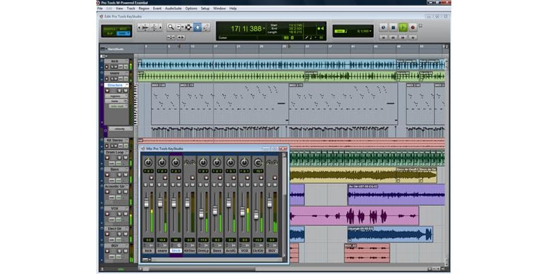Click the Record transport button
The width and height of the screenshot is (549, 274).
[413, 27]
